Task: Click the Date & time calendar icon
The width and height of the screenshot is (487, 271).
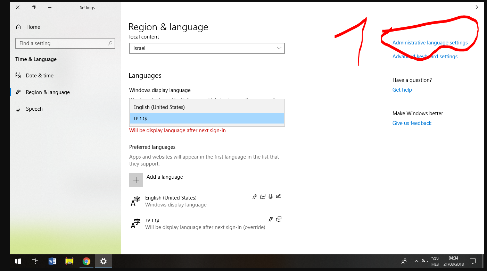Action: pyautogui.click(x=18, y=76)
